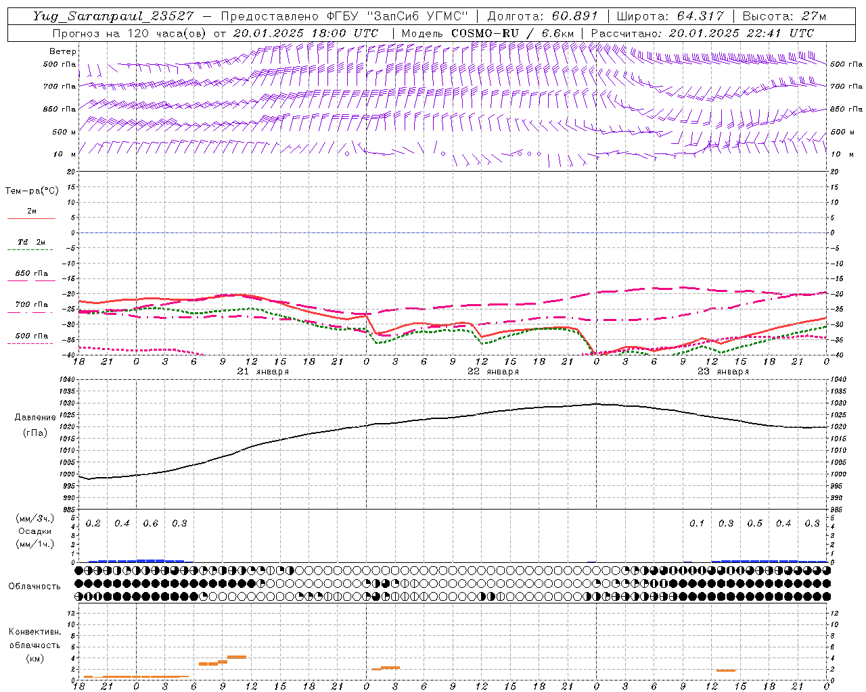Viewport: 866px width, 692px height.
Task: Select the Прогноз на 120 часа(ов) text
Action: coord(129,33)
